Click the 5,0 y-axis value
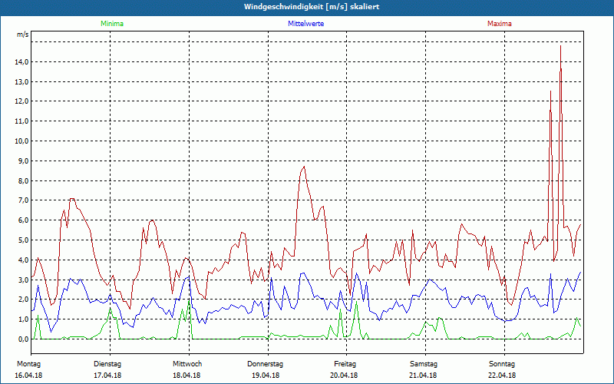Image resolution: width=614 pixels, height=384 pixels. pyautogui.click(x=24, y=240)
